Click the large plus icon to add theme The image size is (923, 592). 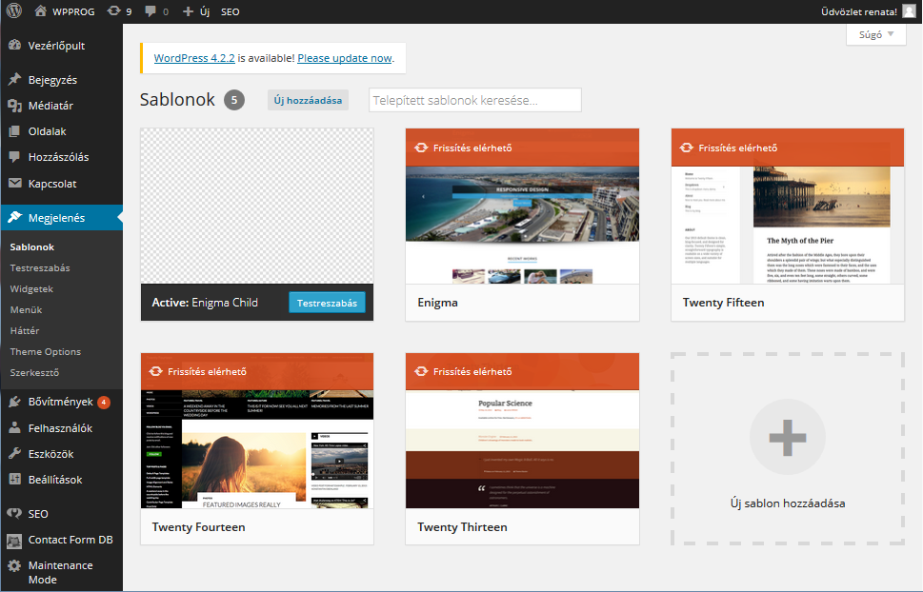coord(787,437)
